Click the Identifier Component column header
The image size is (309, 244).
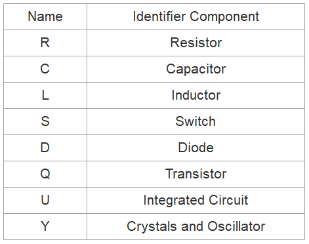tap(196, 16)
